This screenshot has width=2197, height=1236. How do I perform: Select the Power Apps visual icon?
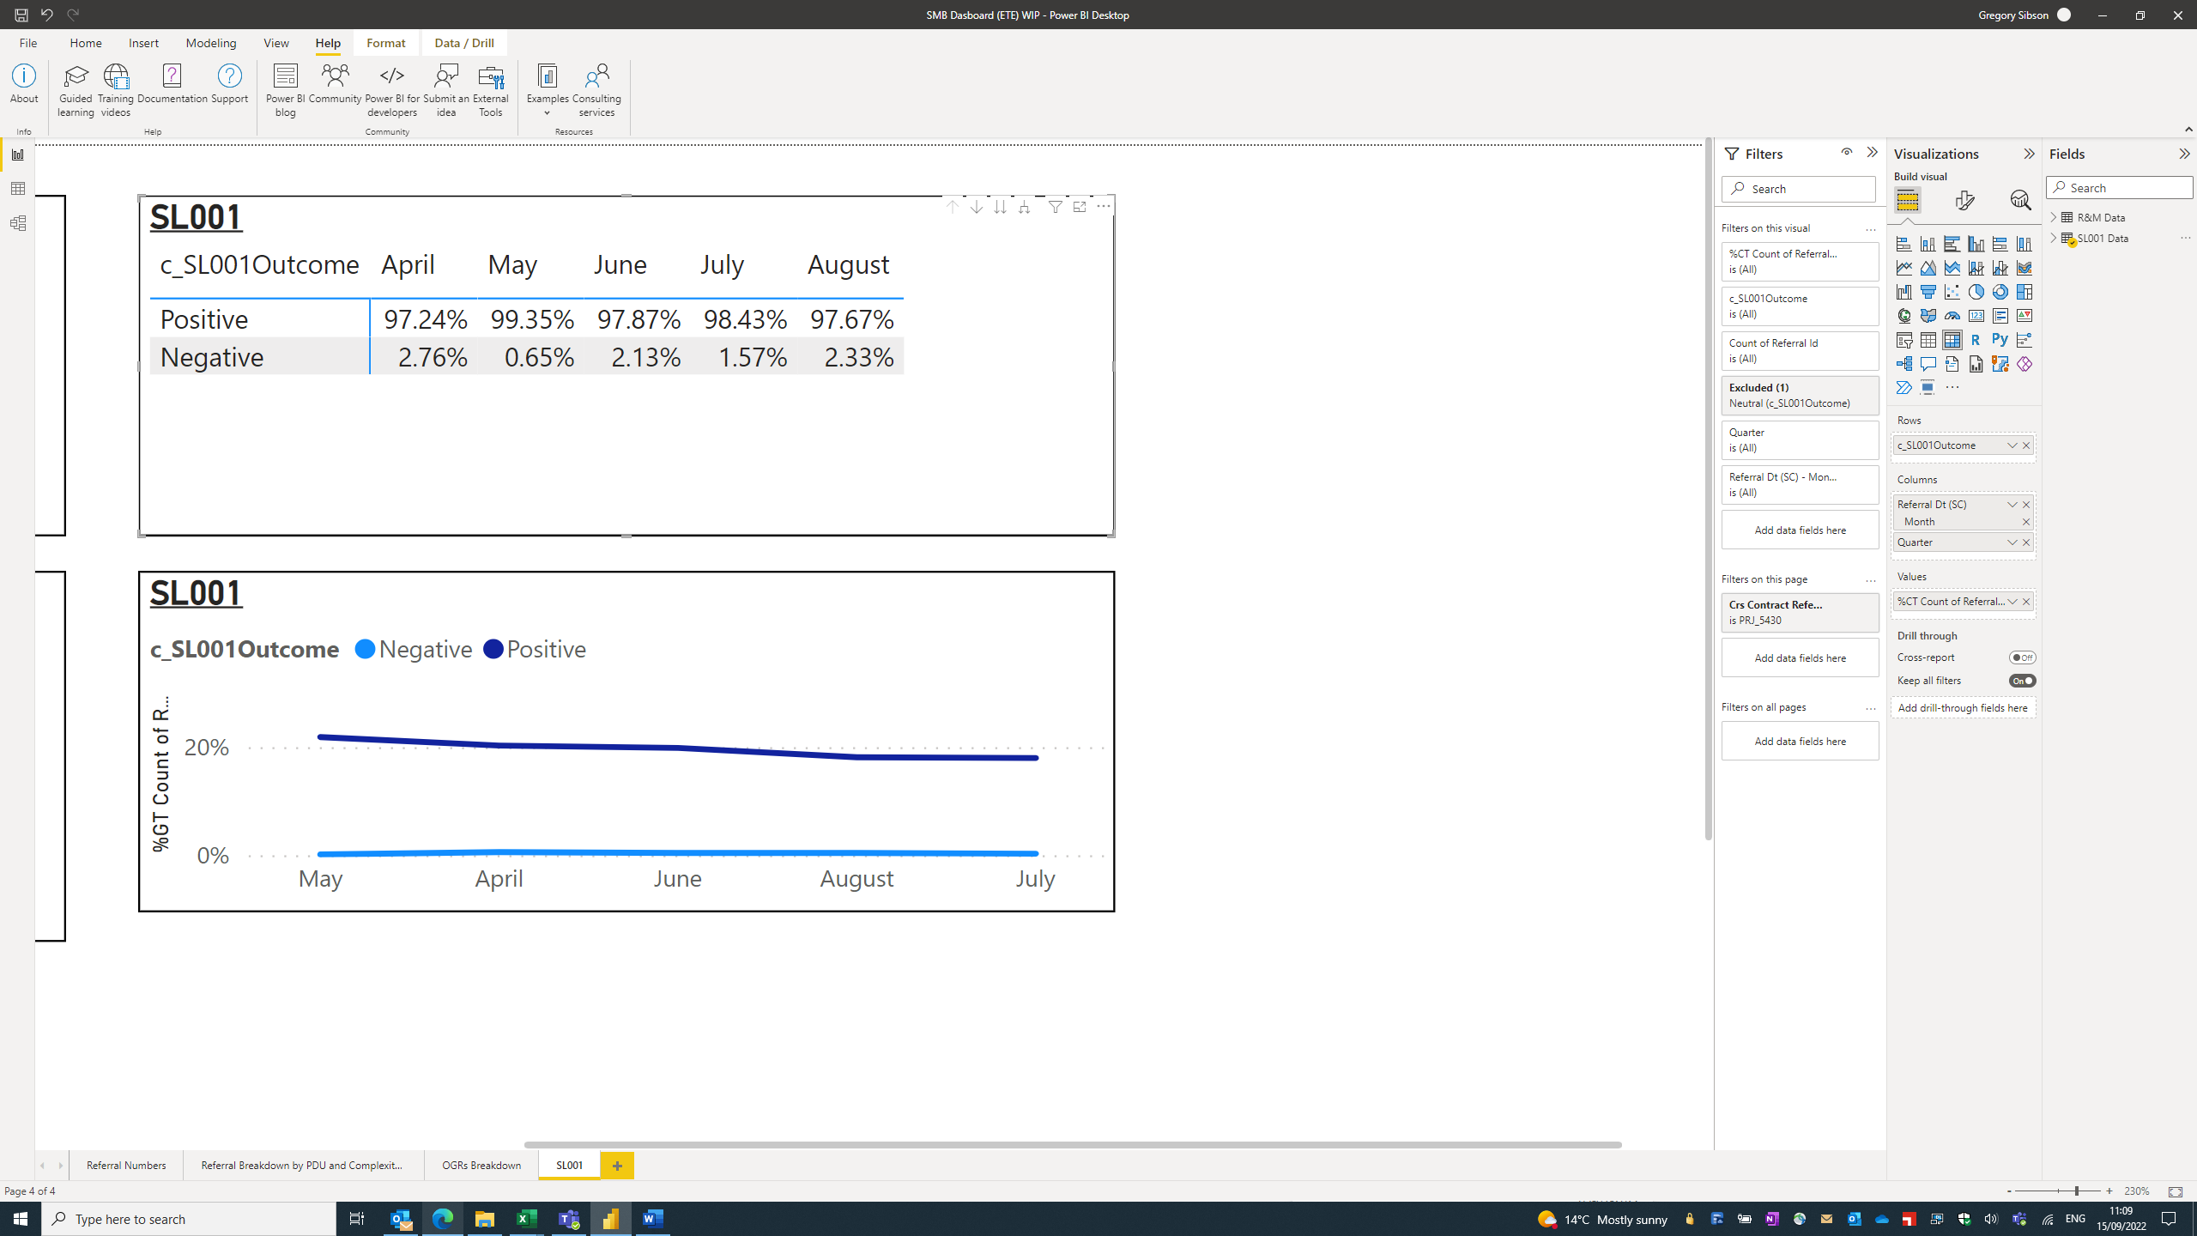click(2024, 364)
